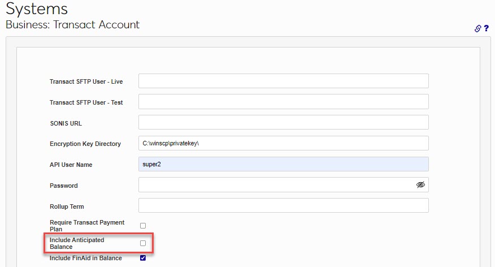
Task: Click the 'Transact SFTP User - Live' label
Action: point(86,81)
